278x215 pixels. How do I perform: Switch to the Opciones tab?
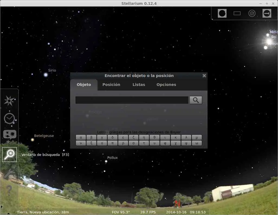166,85
